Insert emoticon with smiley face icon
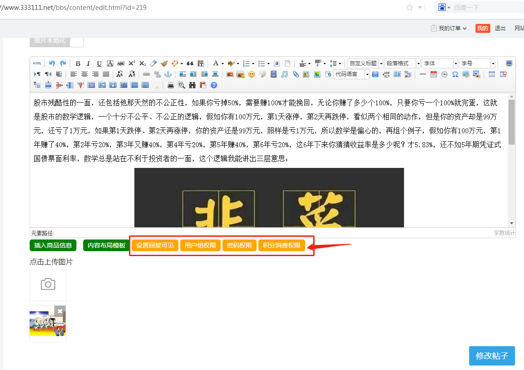The height and width of the screenshot is (370, 524). [x=252, y=74]
